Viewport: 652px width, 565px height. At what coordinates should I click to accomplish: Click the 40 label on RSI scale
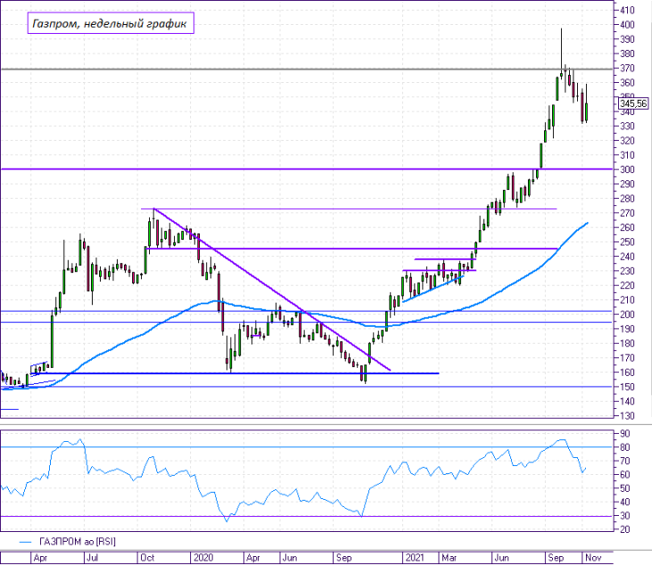(x=624, y=502)
